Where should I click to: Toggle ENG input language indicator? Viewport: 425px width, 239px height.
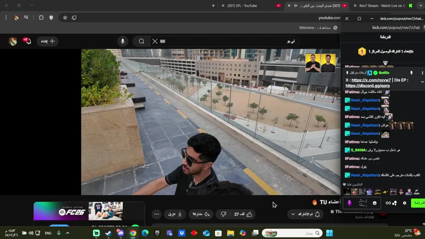click(x=48, y=233)
